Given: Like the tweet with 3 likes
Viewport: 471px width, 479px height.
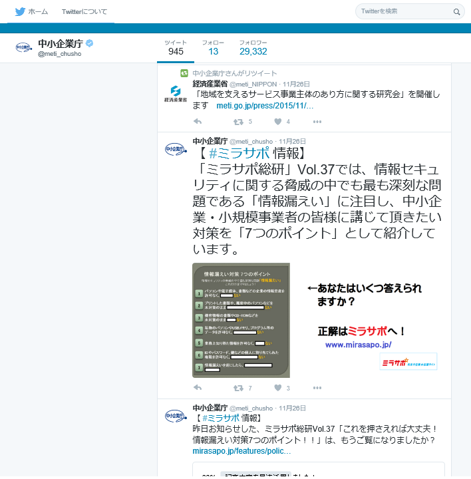Looking at the screenshot, I should pos(277,388).
